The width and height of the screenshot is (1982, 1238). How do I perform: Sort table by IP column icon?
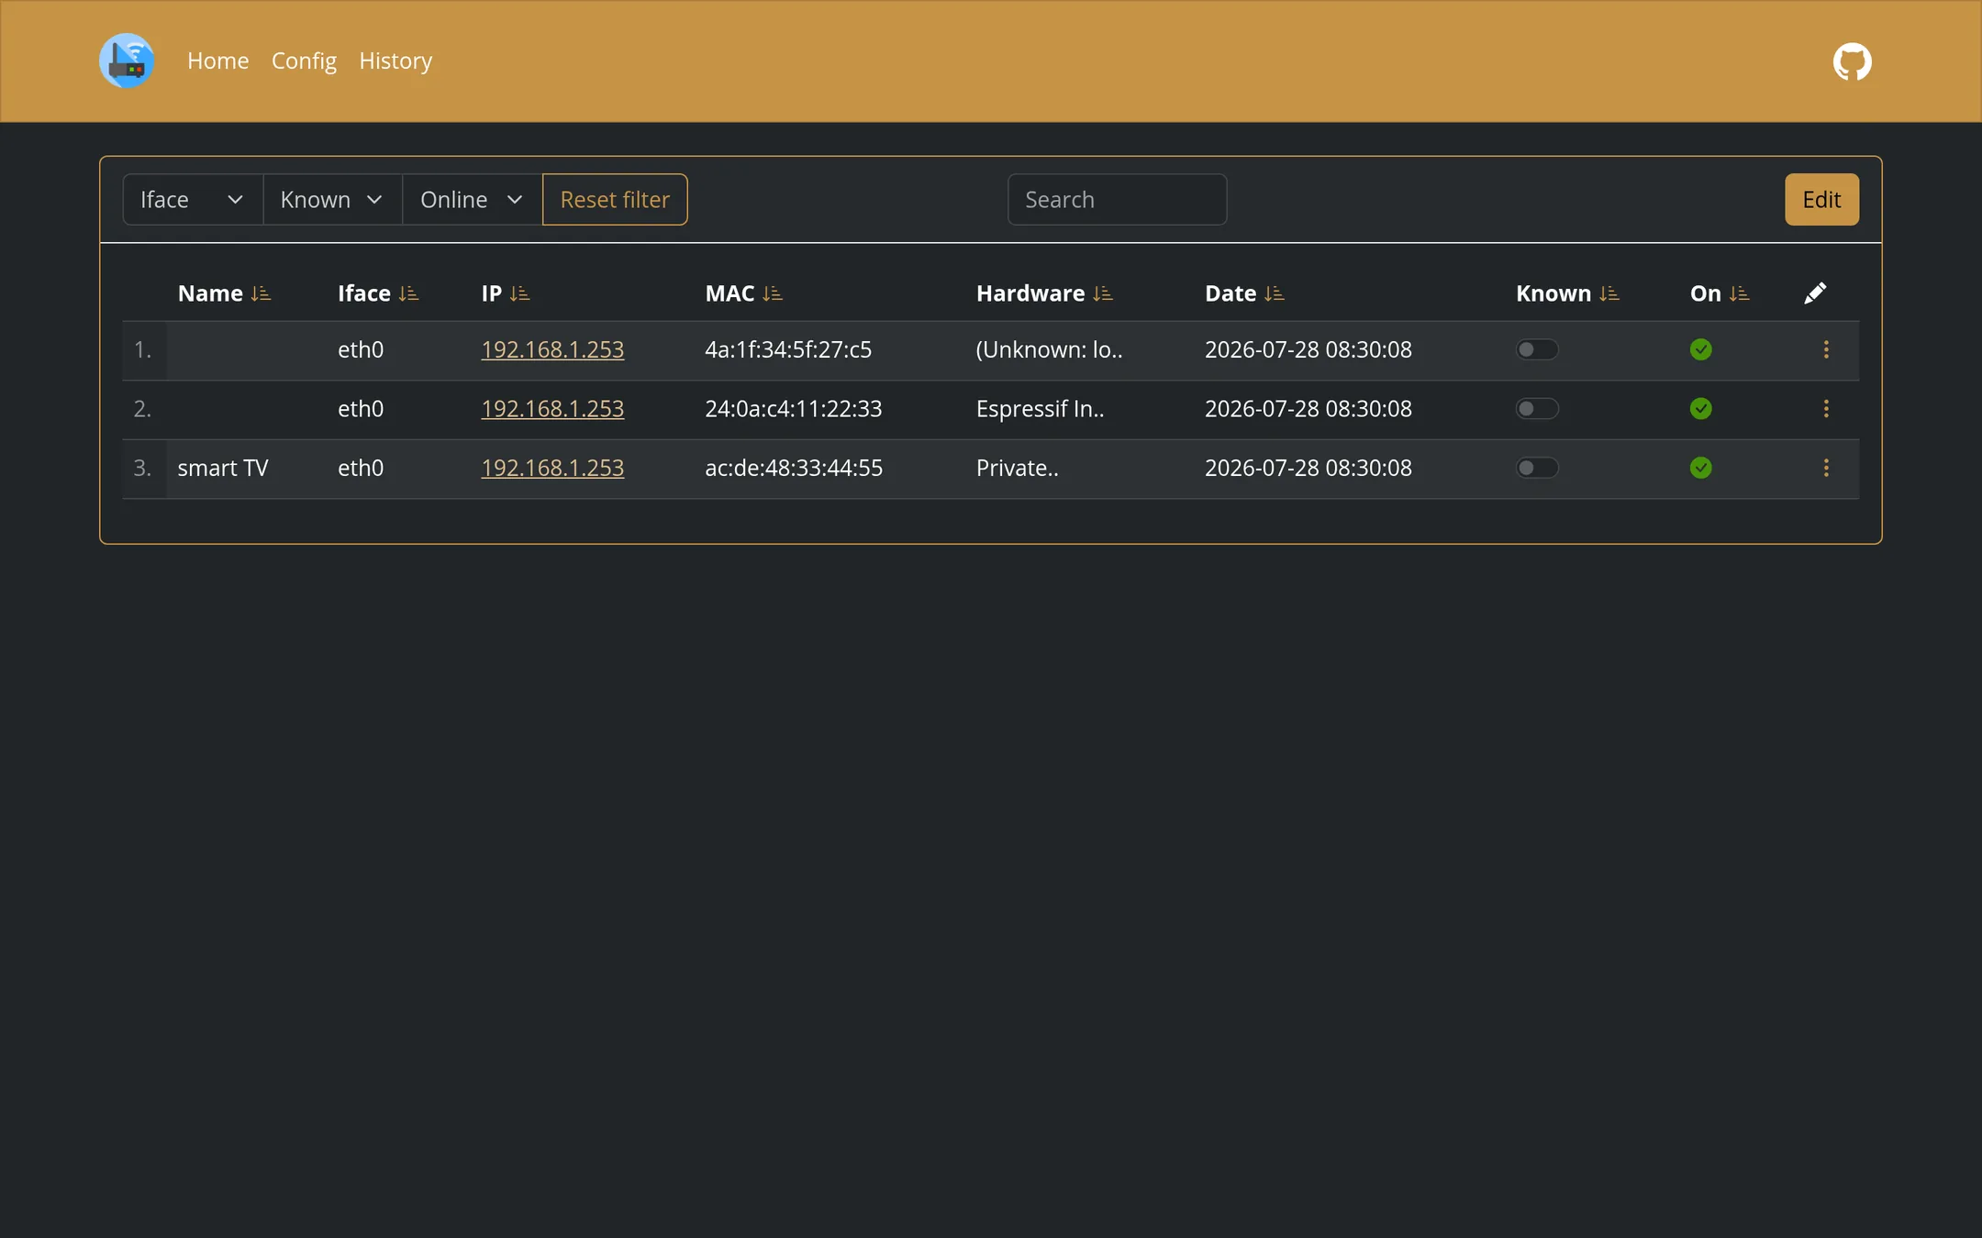(x=519, y=293)
